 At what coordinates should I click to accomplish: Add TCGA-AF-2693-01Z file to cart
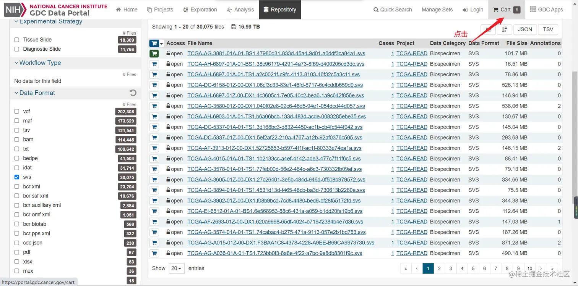(154, 222)
